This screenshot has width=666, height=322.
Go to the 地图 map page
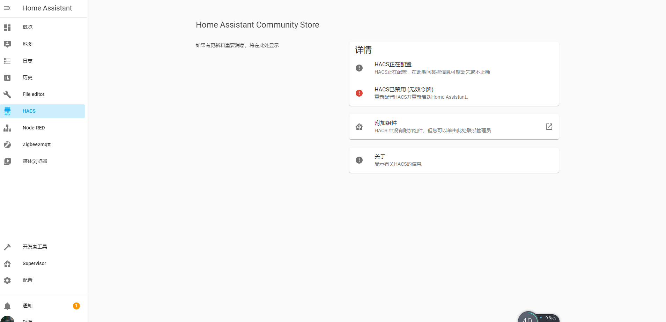click(x=43, y=44)
